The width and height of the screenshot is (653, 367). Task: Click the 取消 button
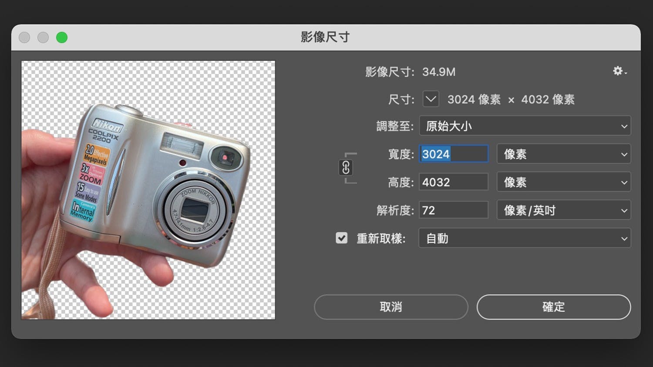391,307
